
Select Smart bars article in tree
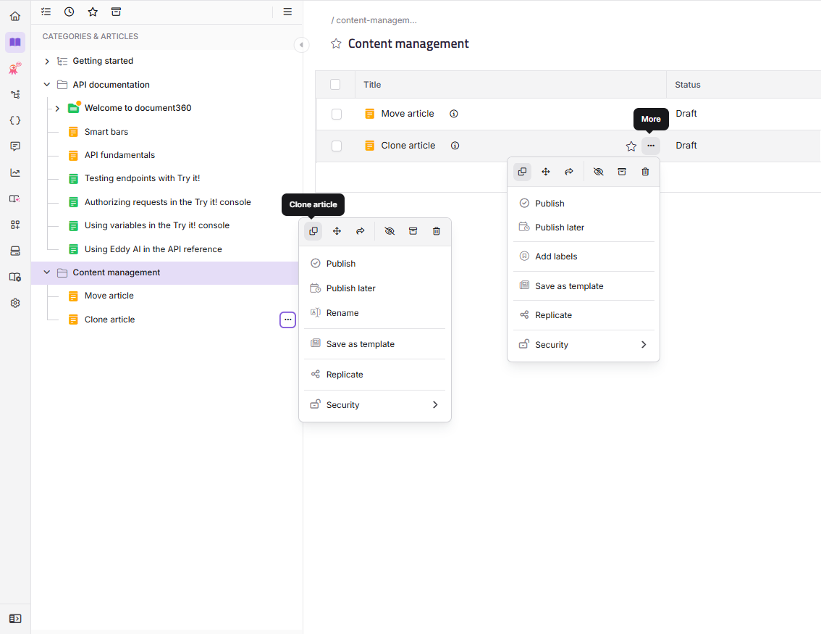106,132
